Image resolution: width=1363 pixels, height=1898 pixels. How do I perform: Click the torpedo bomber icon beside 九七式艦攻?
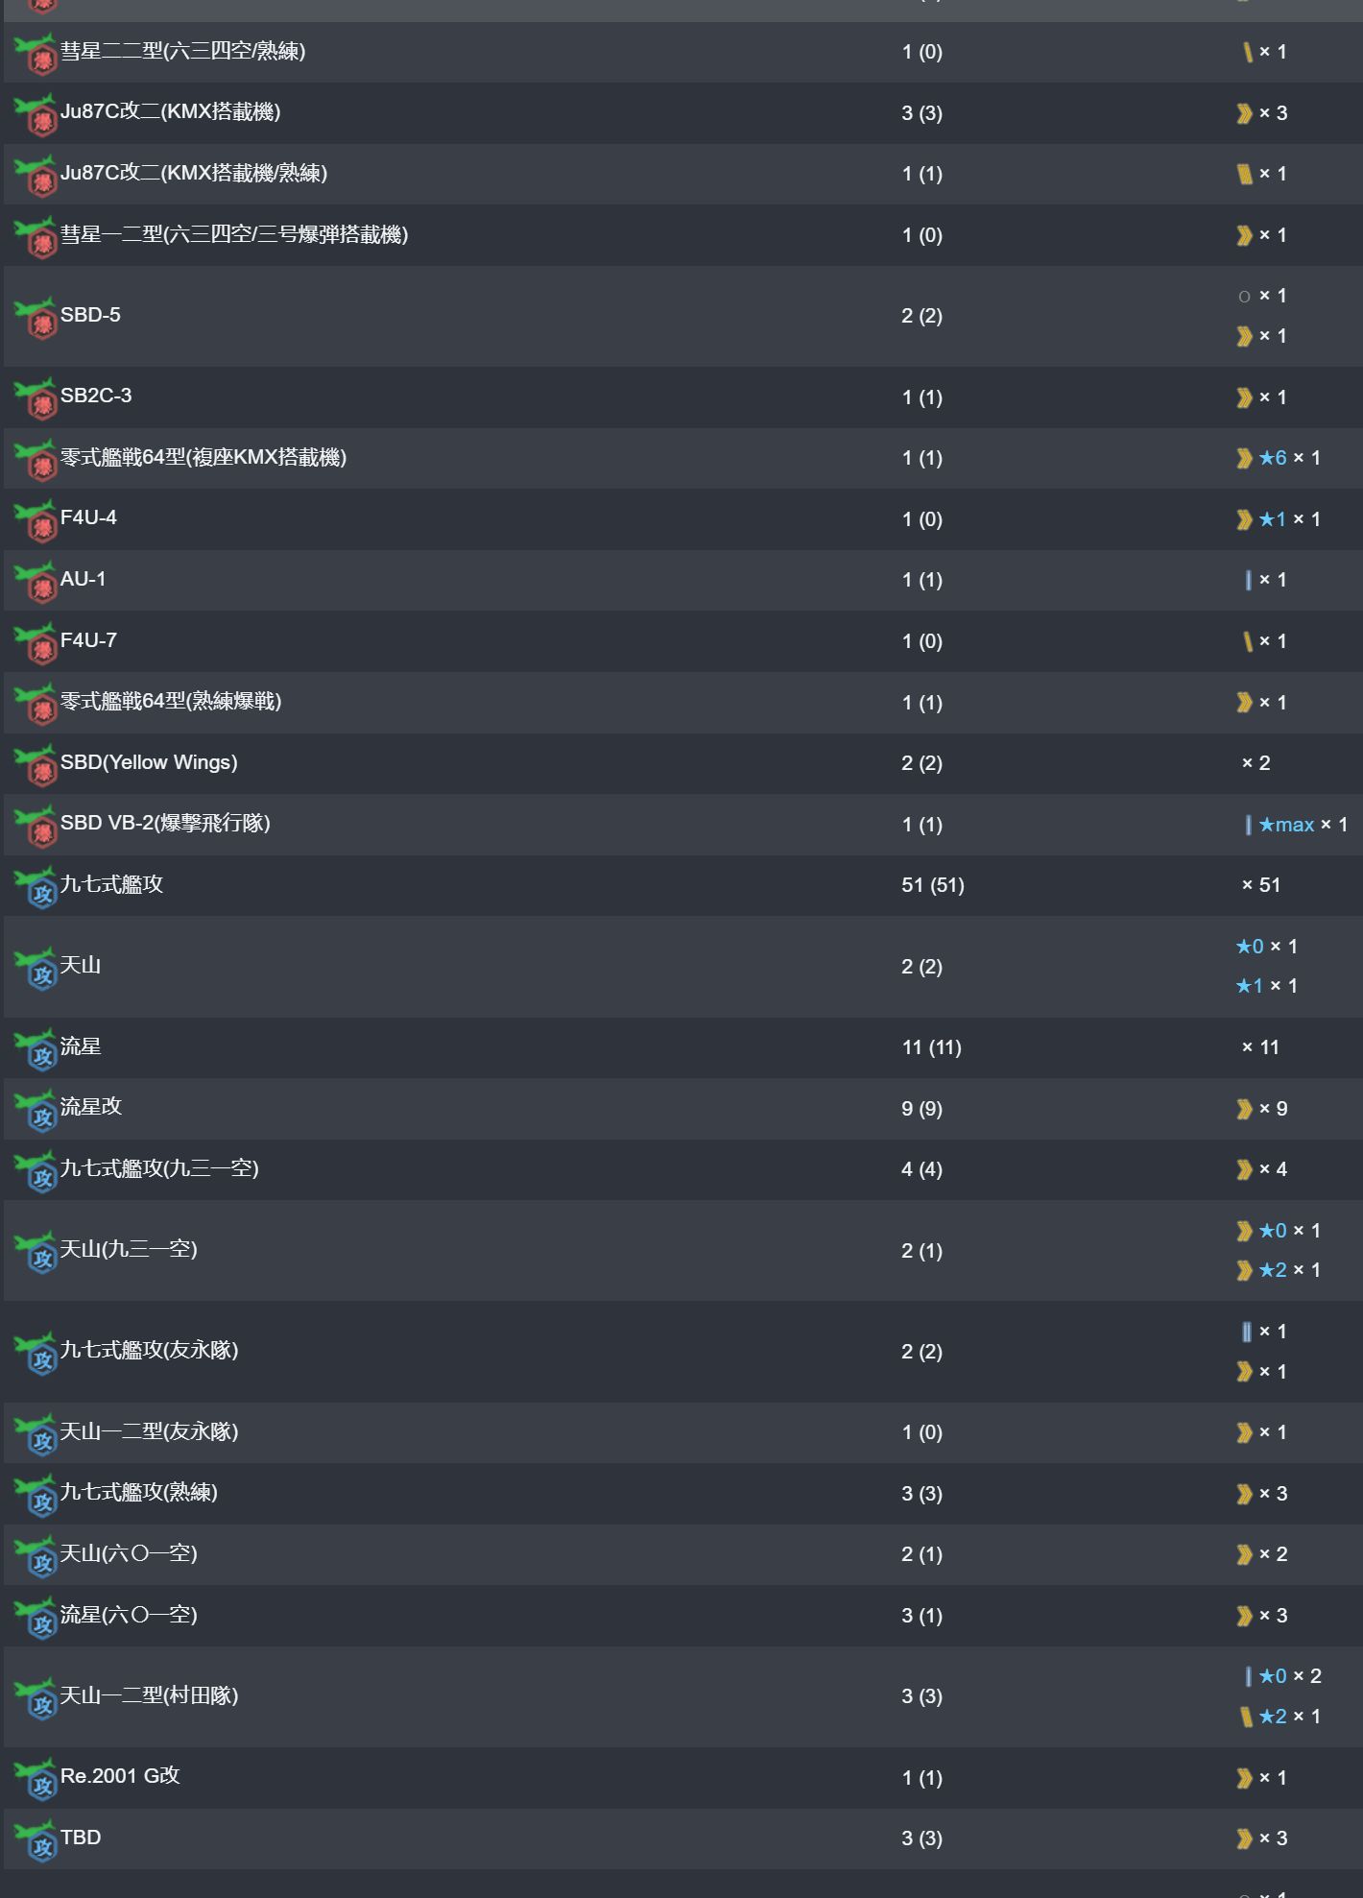tap(36, 886)
